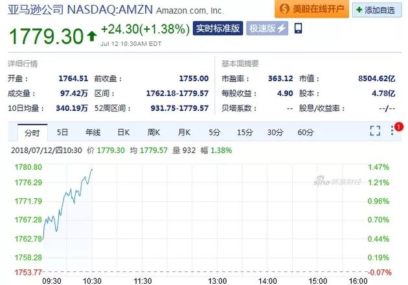Show the 5分 minute chart
Screen dimensions: 408x285
click(214, 132)
